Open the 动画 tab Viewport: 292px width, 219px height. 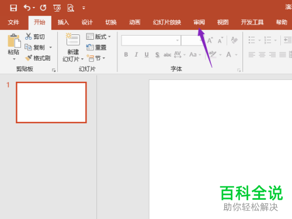135,22
